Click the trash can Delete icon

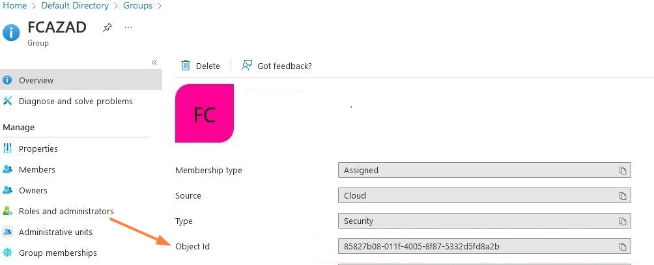pyautogui.click(x=186, y=66)
